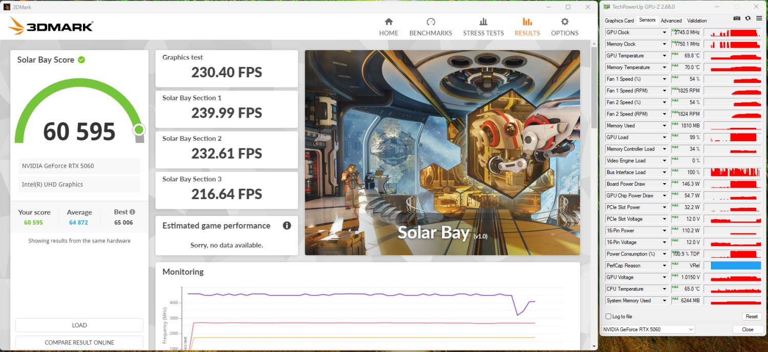Open the GPU-Z hamburger menu
This screenshot has height=352, width=768.
[759, 18]
